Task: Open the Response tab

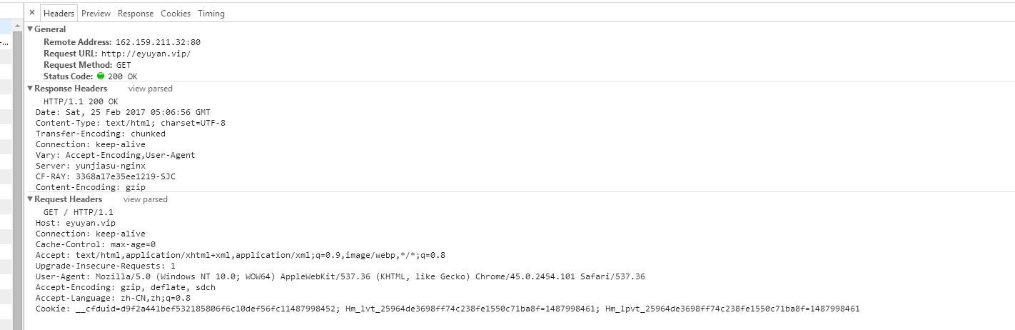Action: click(136, 14)
